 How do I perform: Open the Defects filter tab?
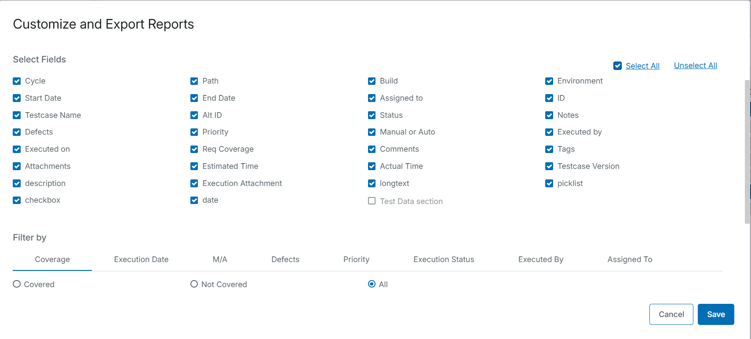[x=285, y=259]
